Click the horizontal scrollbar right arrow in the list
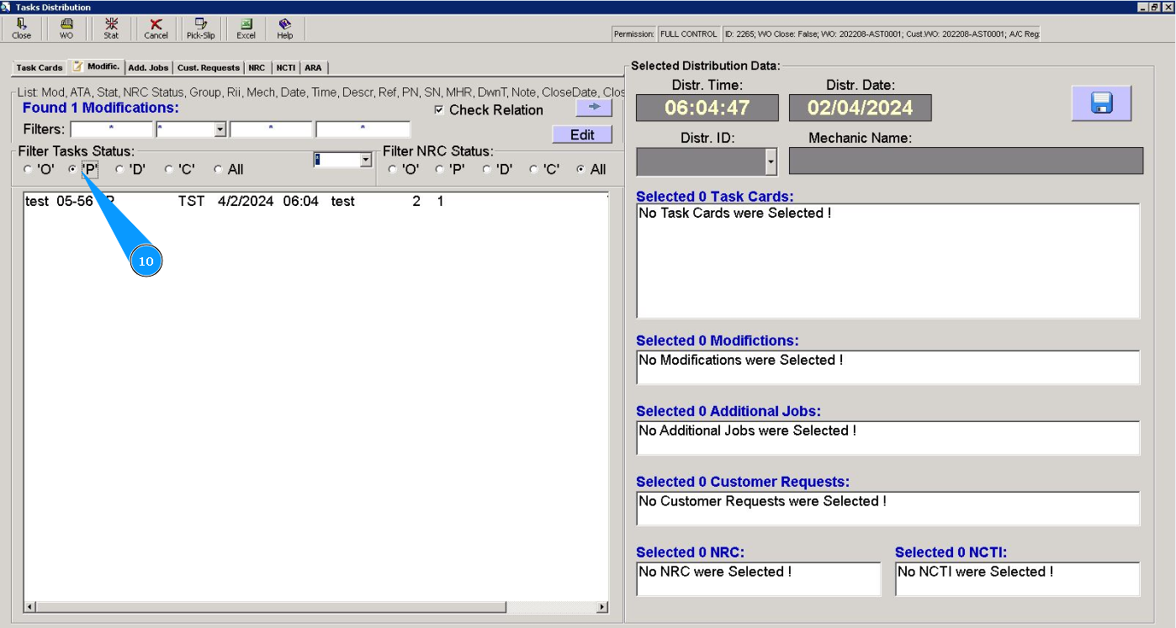 [x=602, y=607]
